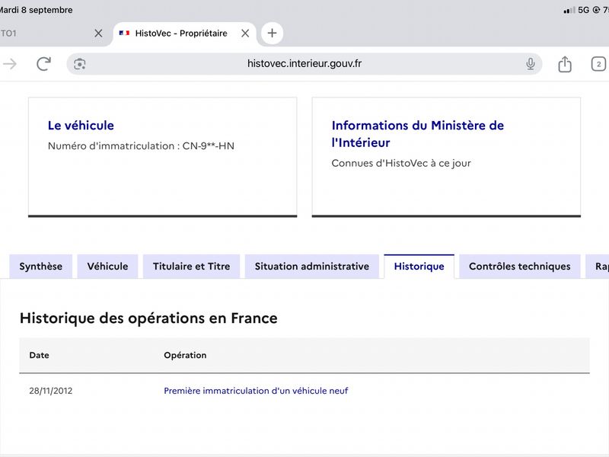Open the Contrôles techniques tab

point(520,266)
